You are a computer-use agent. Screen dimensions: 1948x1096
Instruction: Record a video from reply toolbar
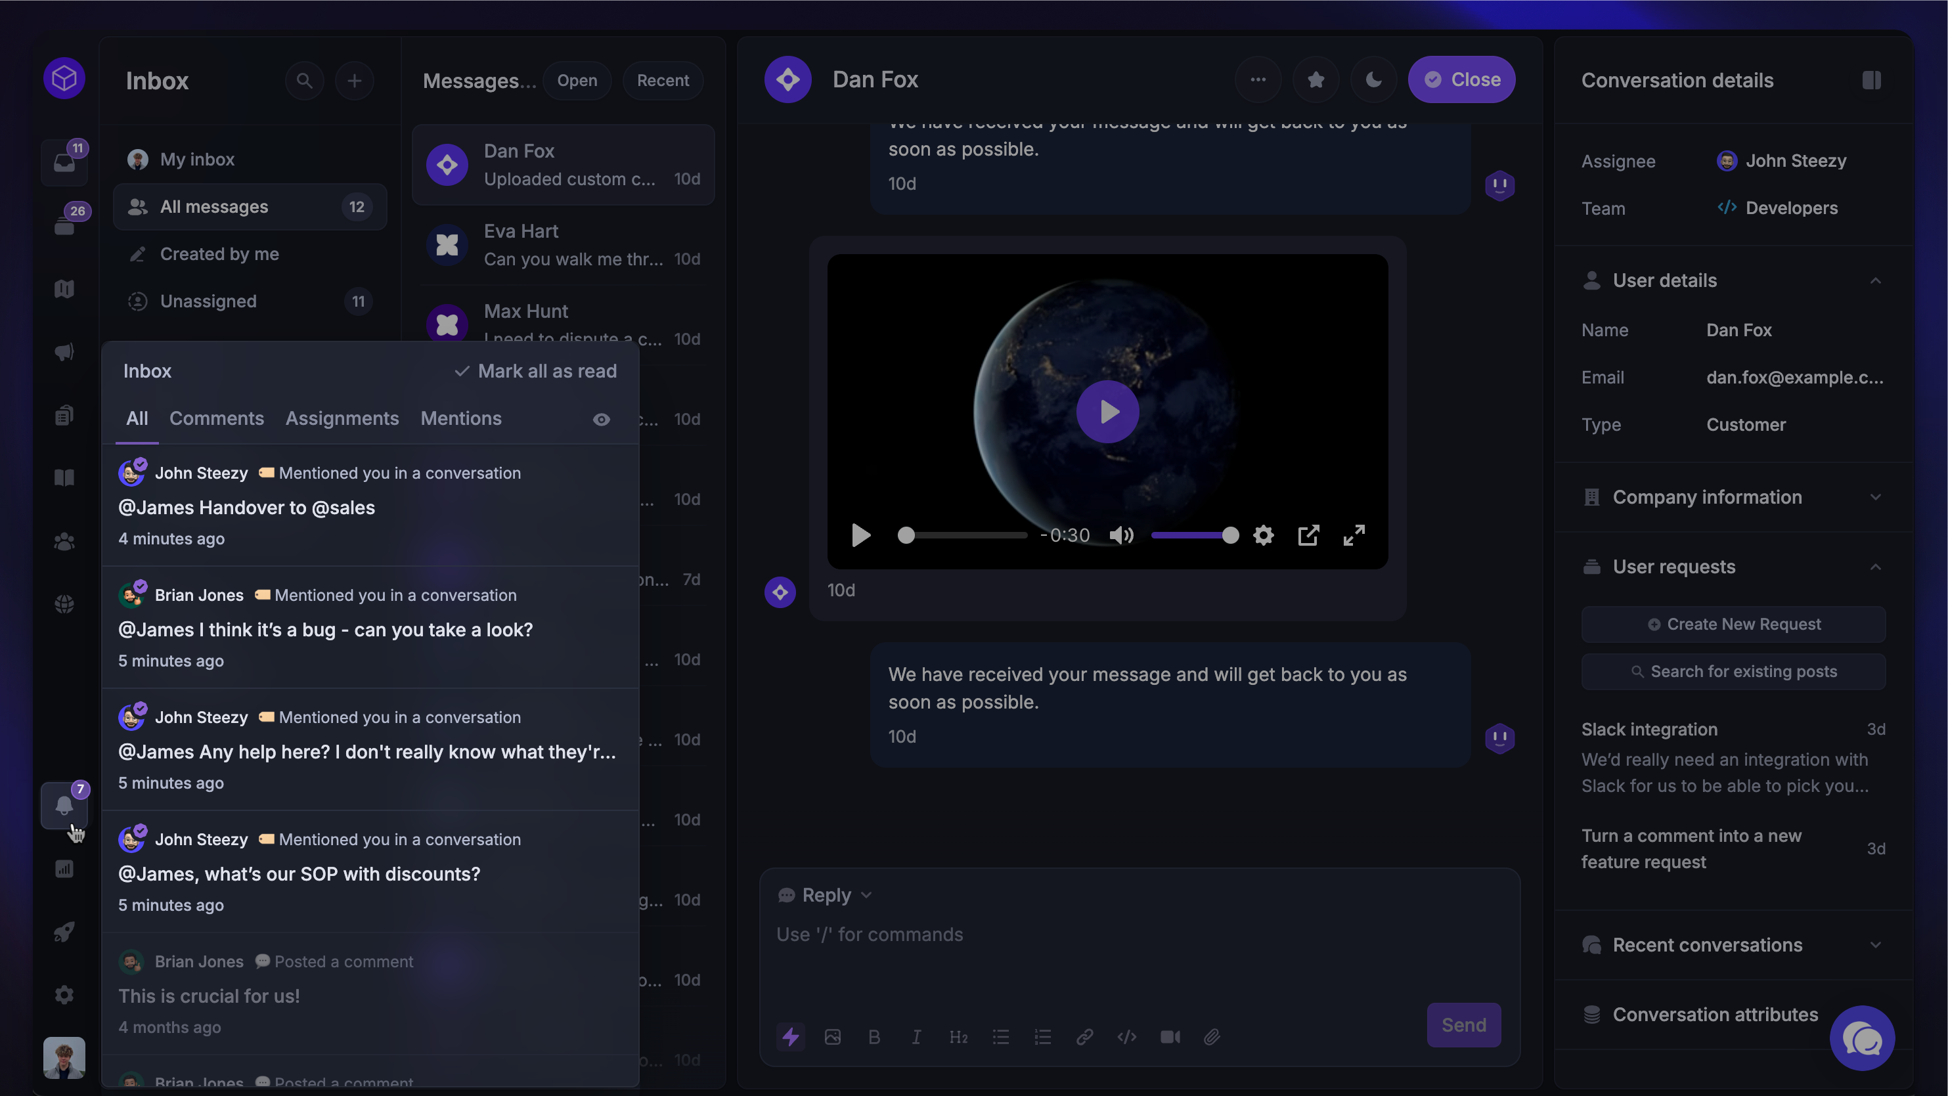coord(1170,1036)
